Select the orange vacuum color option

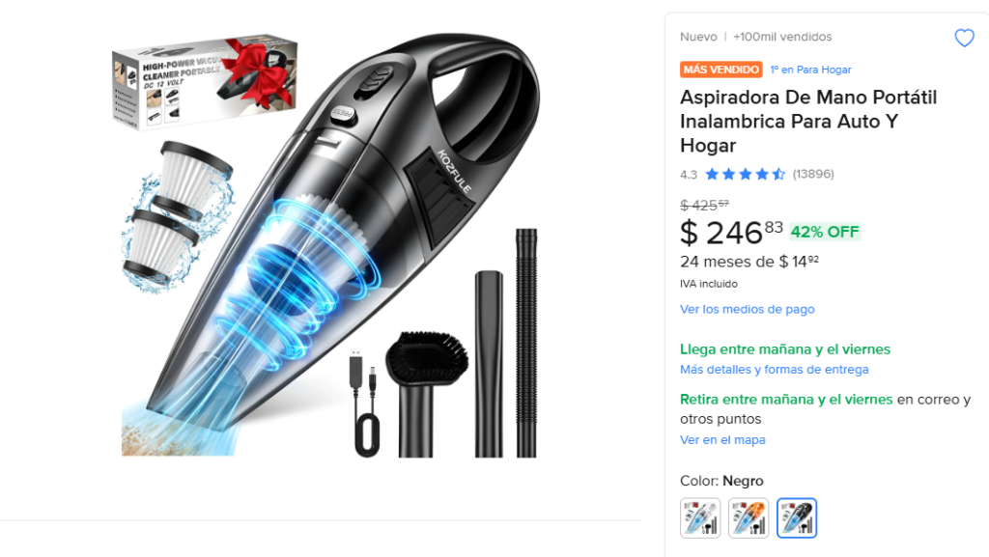[x=749, y=518]
